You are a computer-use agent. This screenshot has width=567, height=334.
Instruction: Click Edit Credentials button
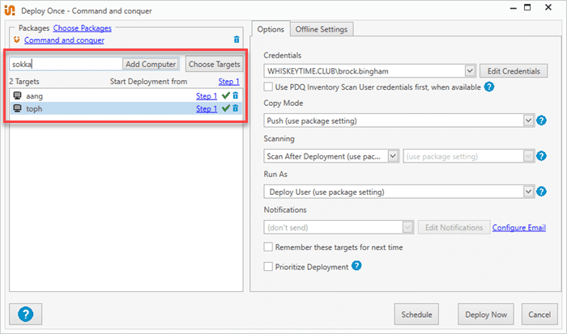point(514,71)
